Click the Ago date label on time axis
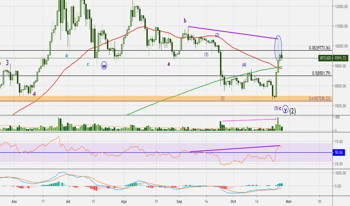Viewport: 350px width, 206px height. tap(124, 202)
